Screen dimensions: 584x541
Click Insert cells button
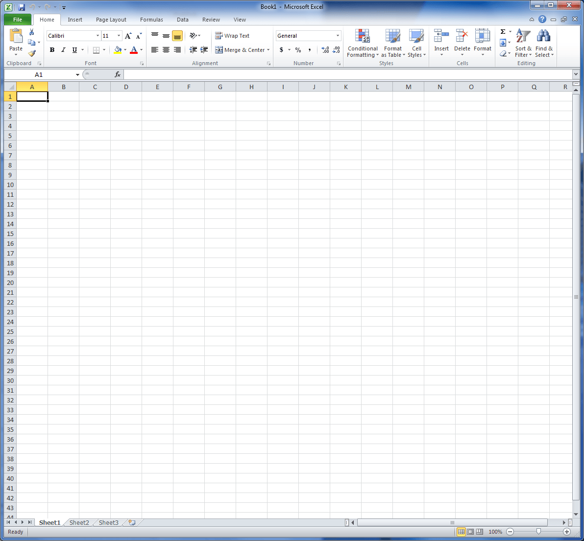441,43
